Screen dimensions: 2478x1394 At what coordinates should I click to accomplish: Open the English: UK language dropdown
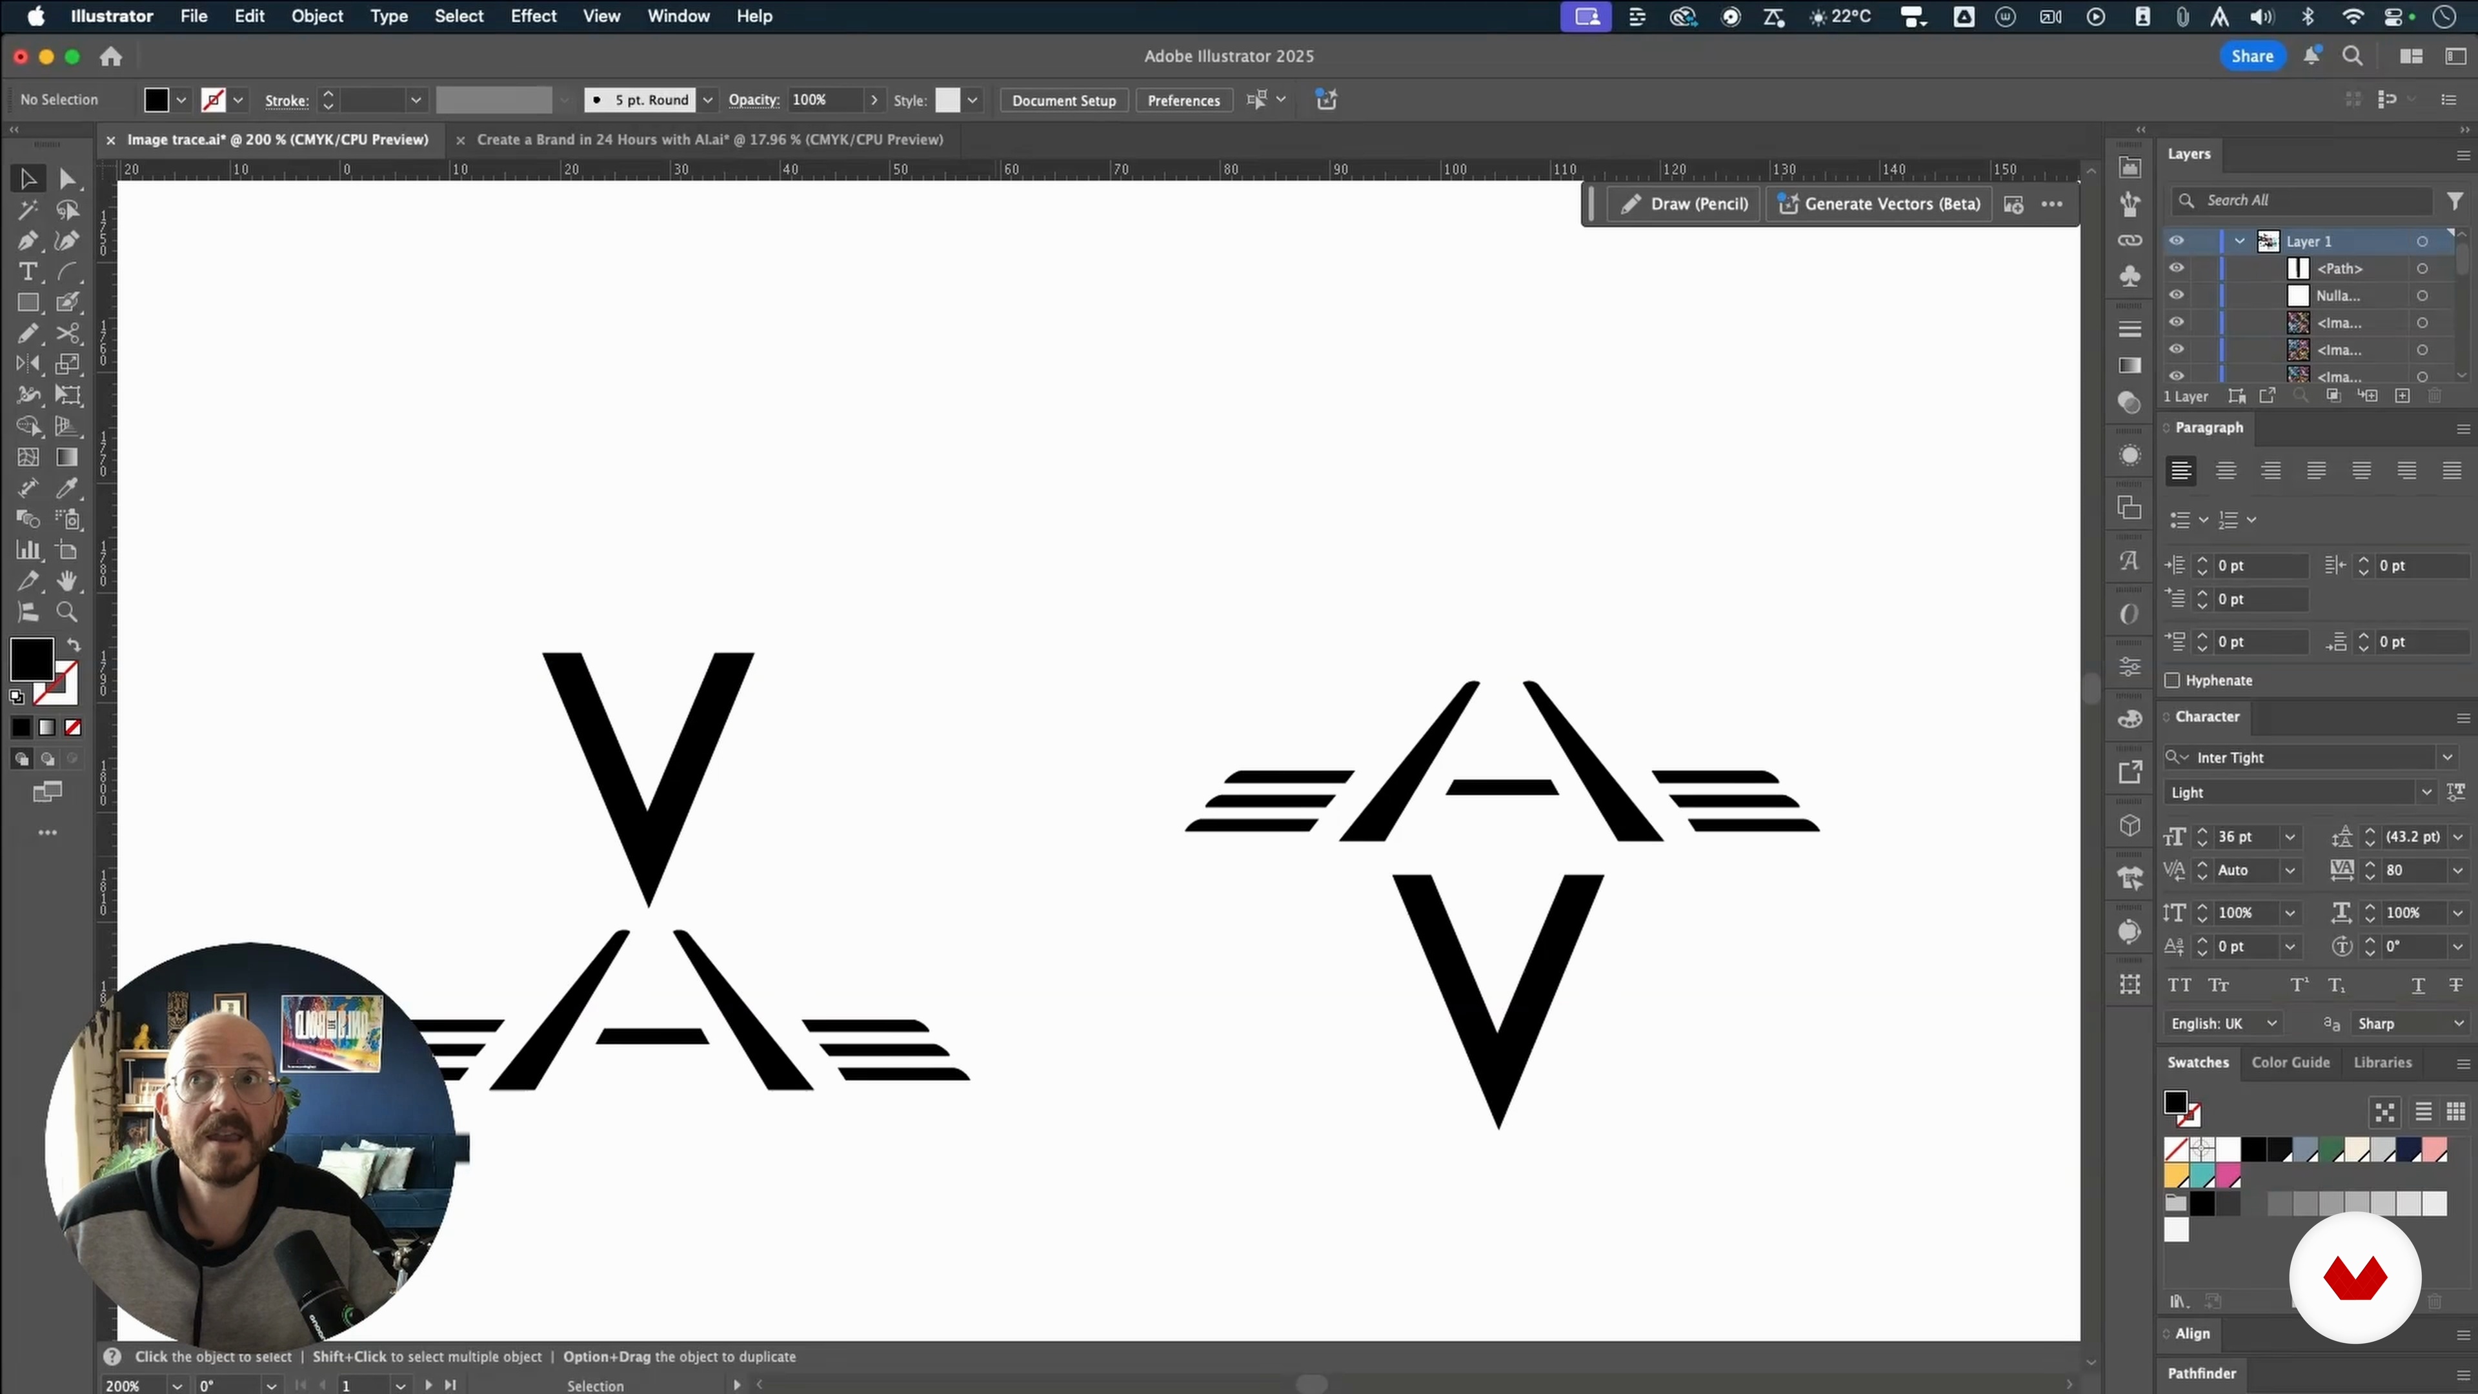(x=2224, y=1024)
